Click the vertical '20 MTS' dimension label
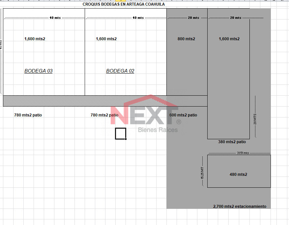289x225 pixels. (x=255, y=117)
